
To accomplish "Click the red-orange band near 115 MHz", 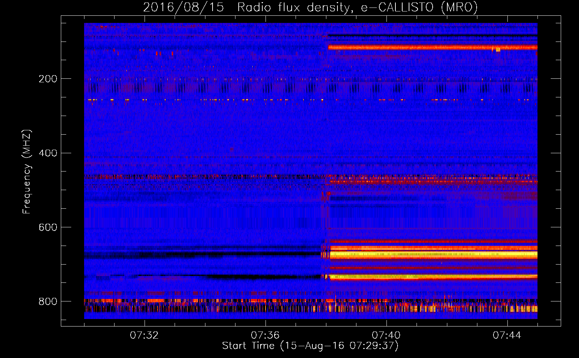I will [433, 47].
